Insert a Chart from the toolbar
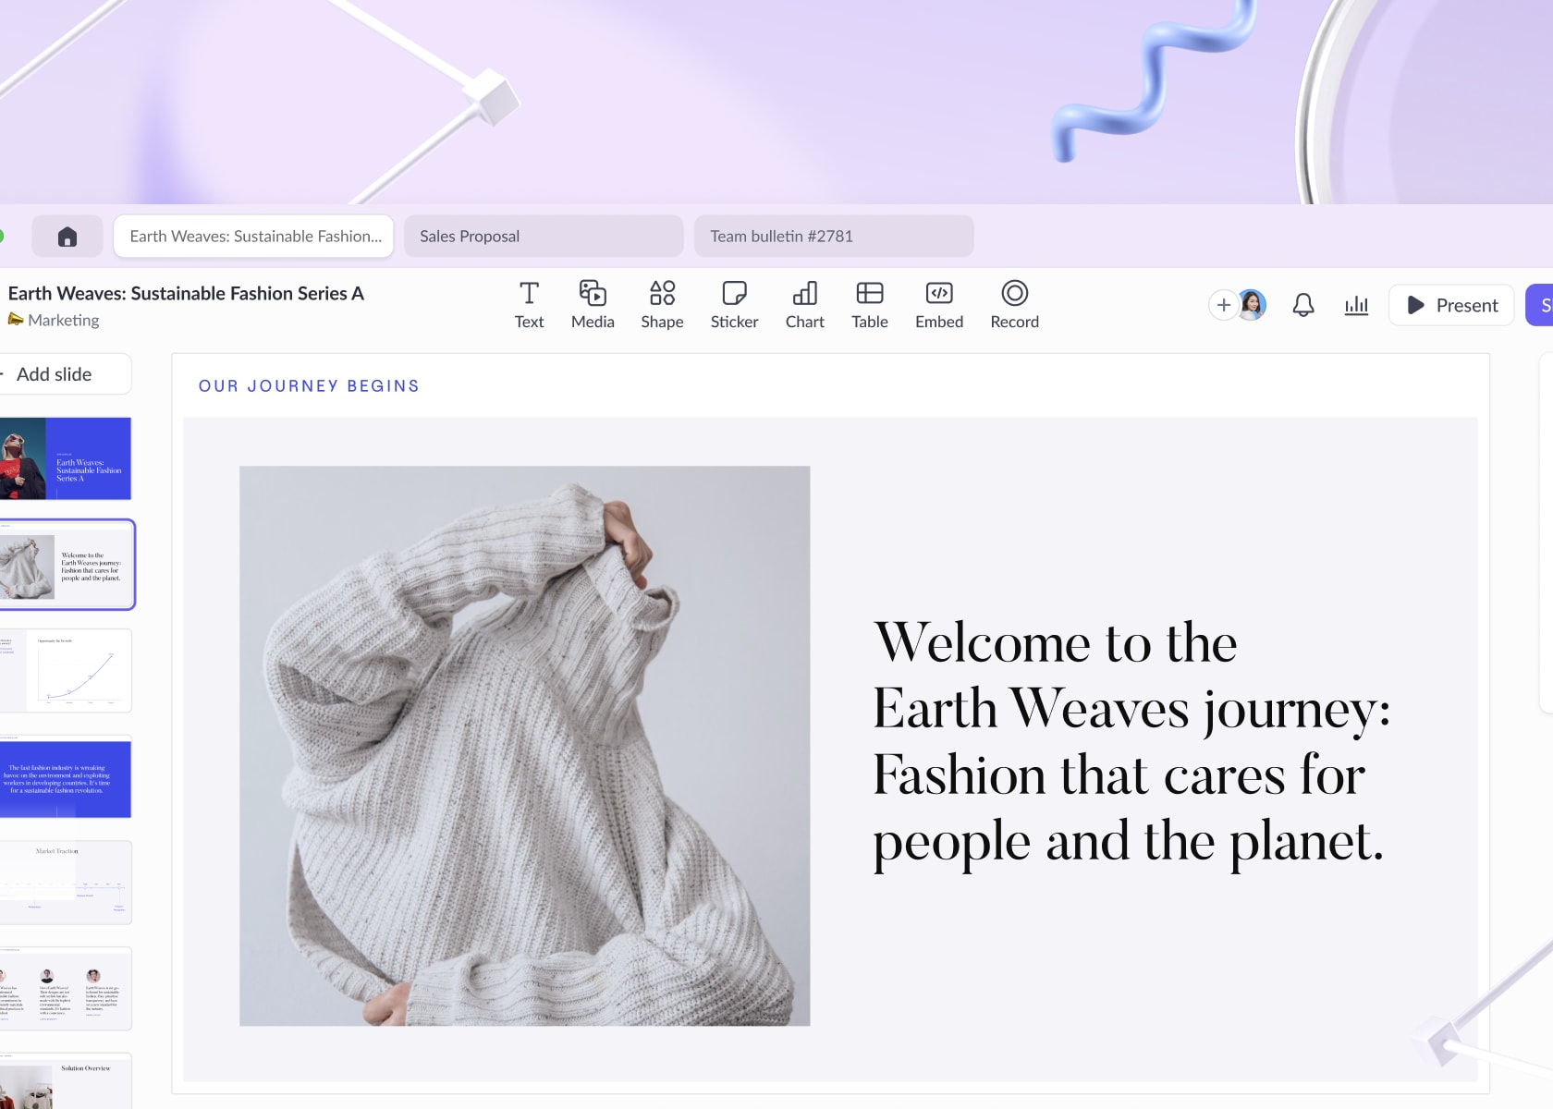This screenshot has width=1553, height=1109. [x=804, y=305]
